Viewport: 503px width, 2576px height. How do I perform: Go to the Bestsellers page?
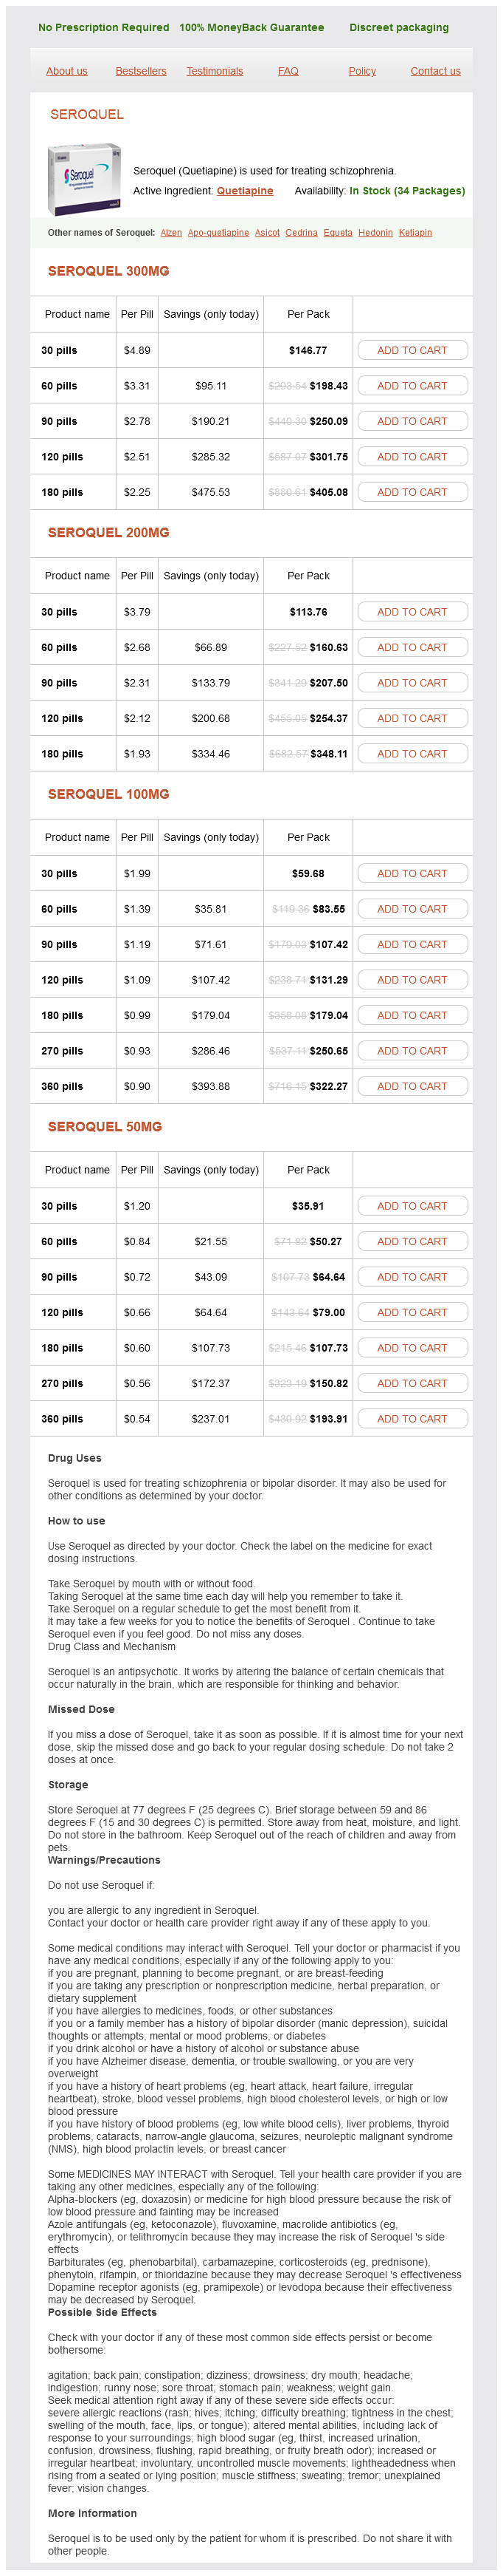141,71
